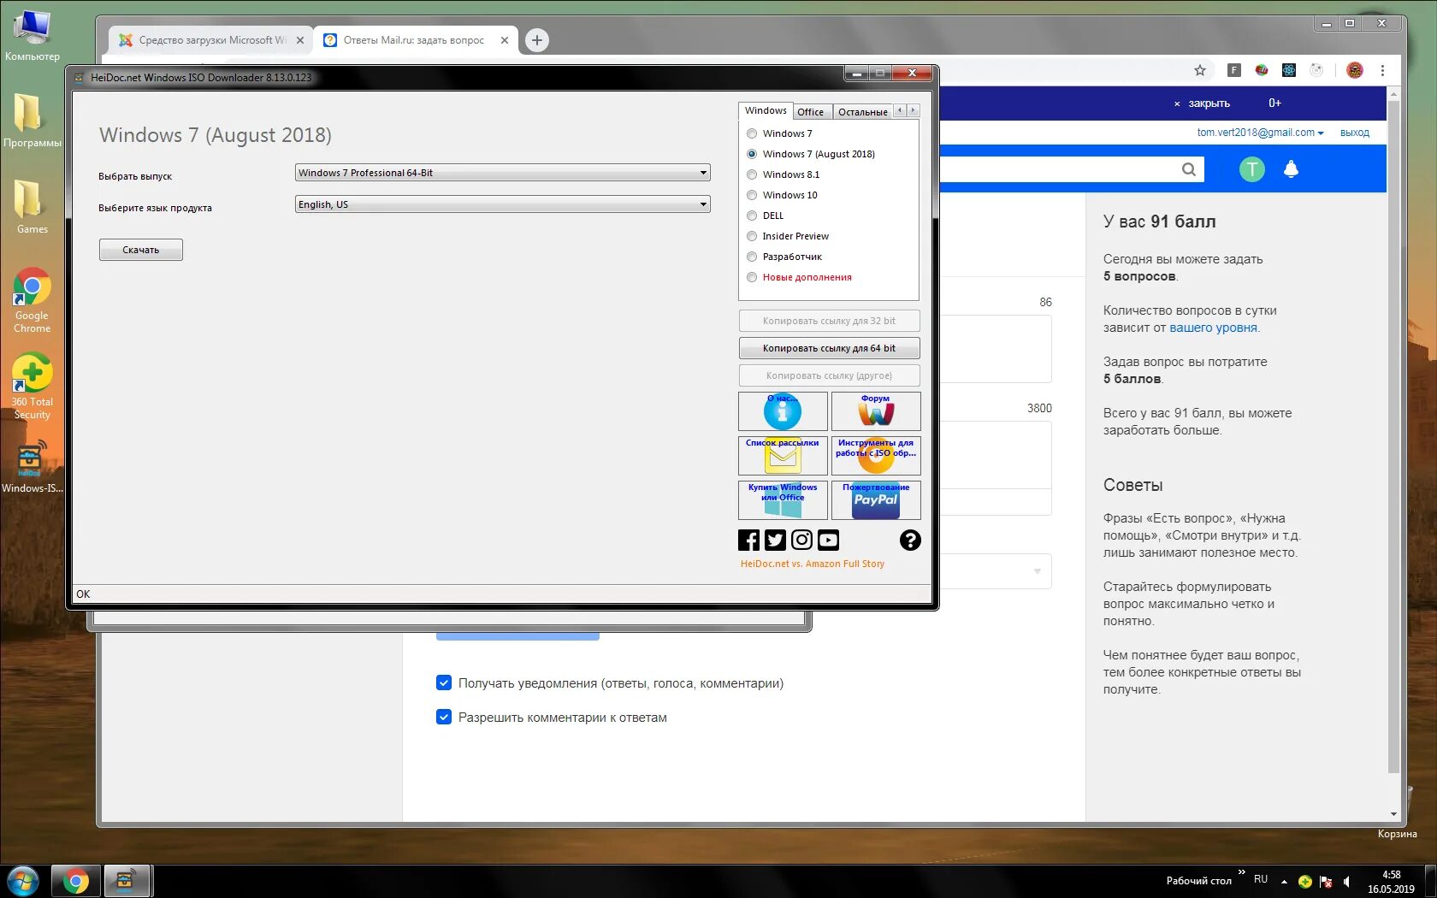Open the вашего уровня link
This screenshot has height=898, width=1437.
(x=1213, y=328)
